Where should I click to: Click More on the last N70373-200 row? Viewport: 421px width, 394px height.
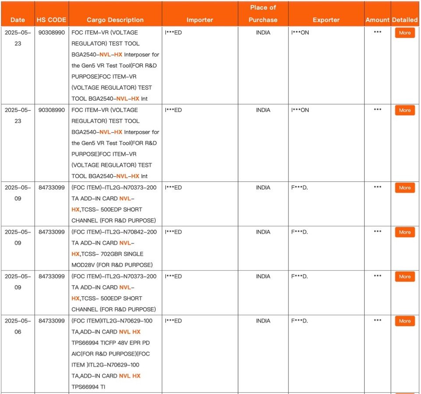405,277
